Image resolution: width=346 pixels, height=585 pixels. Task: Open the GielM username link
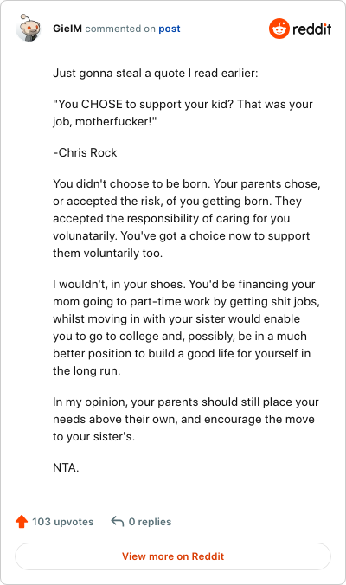tap(67, 29)
